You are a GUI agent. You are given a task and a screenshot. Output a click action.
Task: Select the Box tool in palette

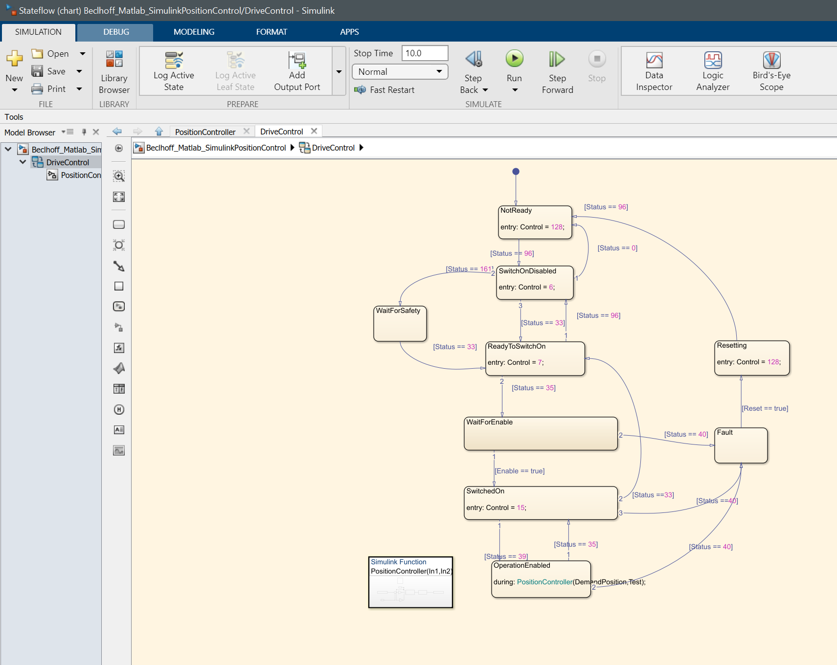(x=119, y=286)
